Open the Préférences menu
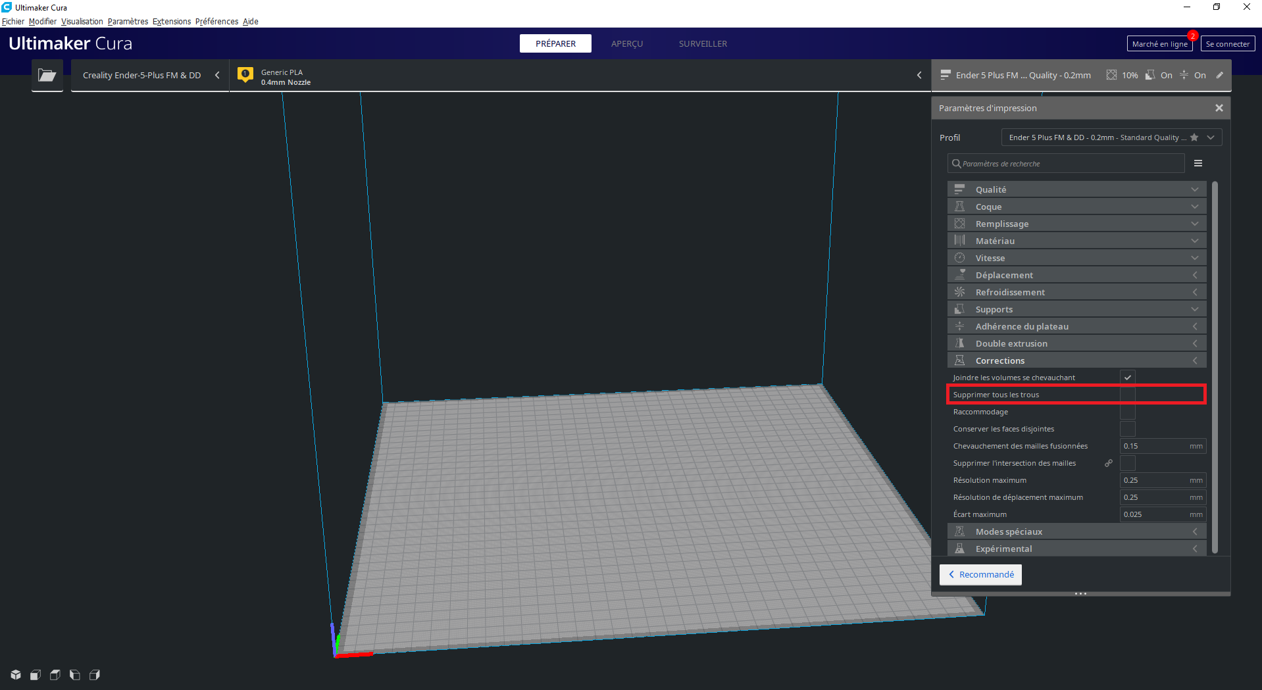The image size is (1262, 690). click(x=217, y=22)
